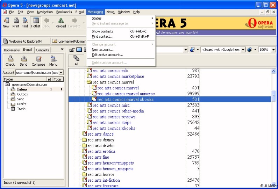Open the Bookmarks menu
Image resolution: width=278 pixels, height=189 pixels.
64,12
